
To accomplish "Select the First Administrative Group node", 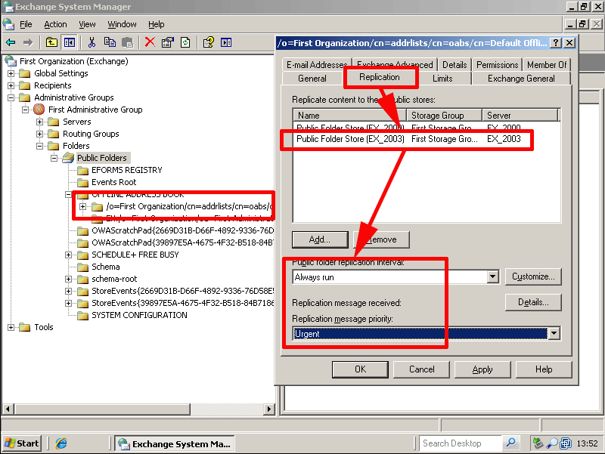I will point(95,110).
